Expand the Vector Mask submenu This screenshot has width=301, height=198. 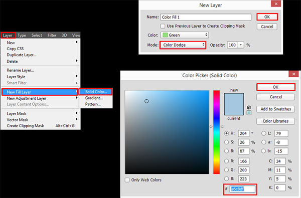pos(77,119)
